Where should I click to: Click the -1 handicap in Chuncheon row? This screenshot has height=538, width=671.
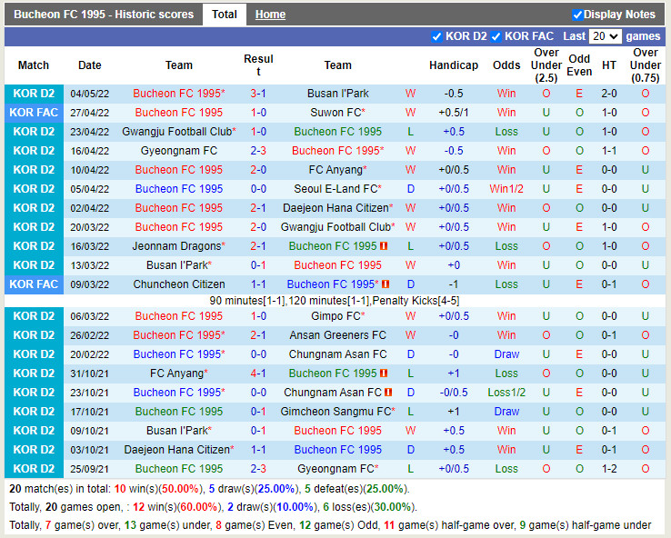click(454, 284)
